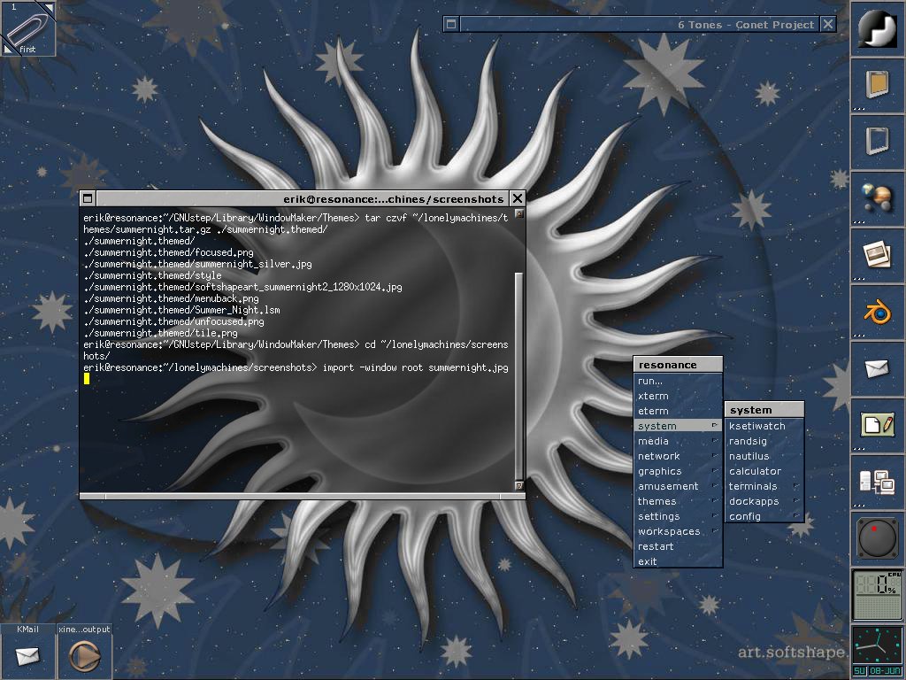906x680 pixels.
Task: Click the terminal window title bar
Action: coord(303,198)
